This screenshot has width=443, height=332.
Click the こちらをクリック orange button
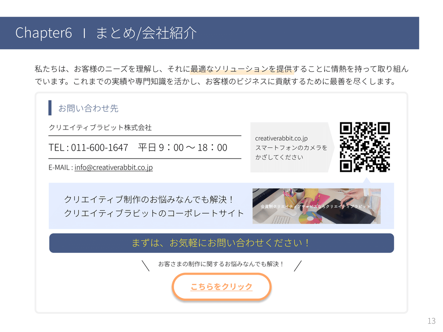click(221, 287)
